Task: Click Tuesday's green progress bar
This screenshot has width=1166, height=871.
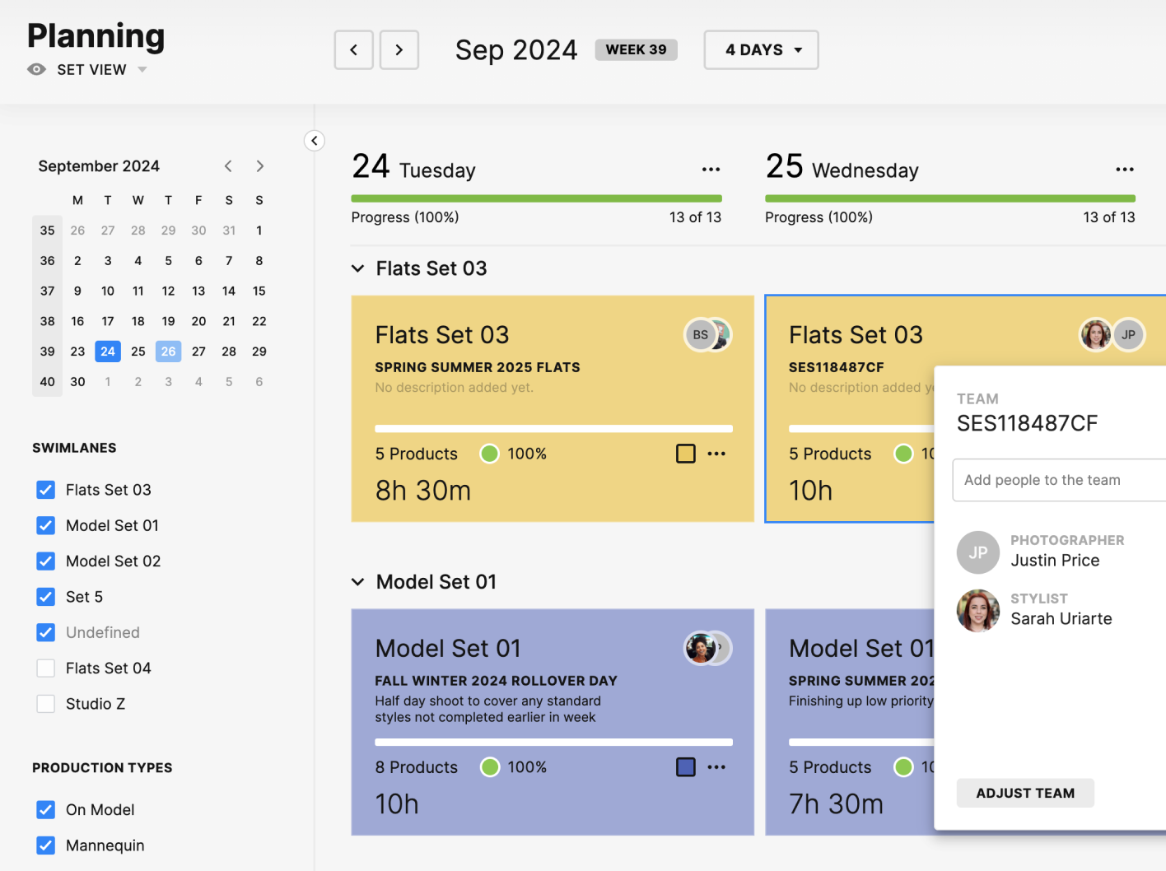Action: click(536, 198)
